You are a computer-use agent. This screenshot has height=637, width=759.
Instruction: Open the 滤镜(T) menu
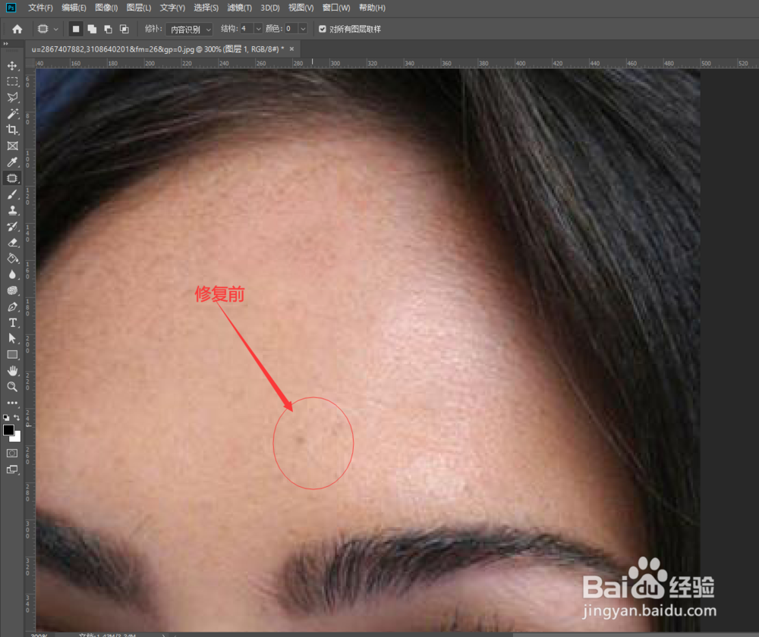point(240,8)
